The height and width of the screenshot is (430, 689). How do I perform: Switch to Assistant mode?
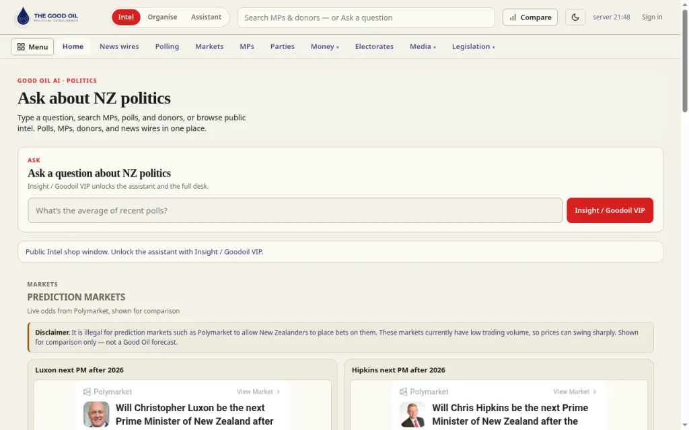[206, 17]
